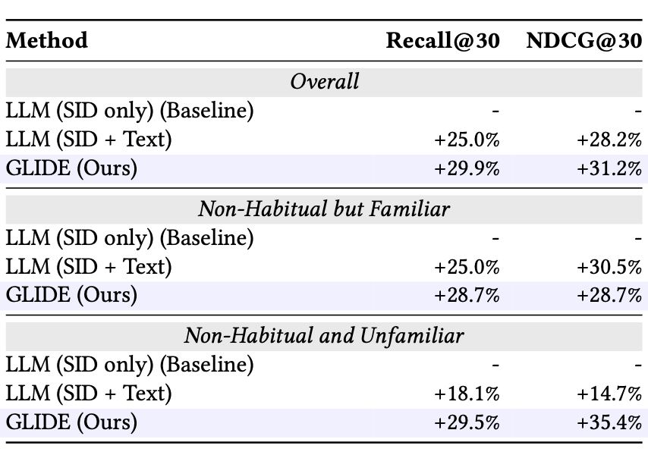This screenshot has width=648, height=455.
Task: Click the Method column header
Action: point(47,40)
